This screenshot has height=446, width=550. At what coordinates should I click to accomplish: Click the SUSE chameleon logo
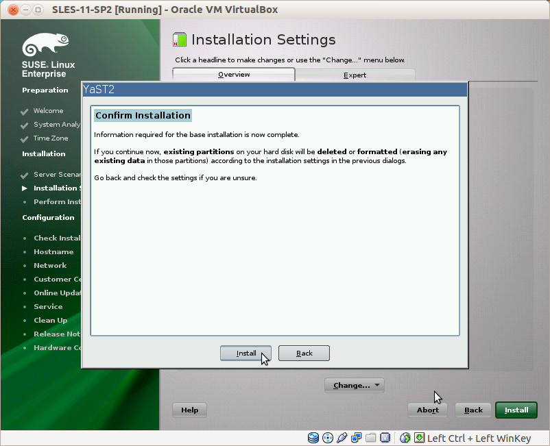45,45
